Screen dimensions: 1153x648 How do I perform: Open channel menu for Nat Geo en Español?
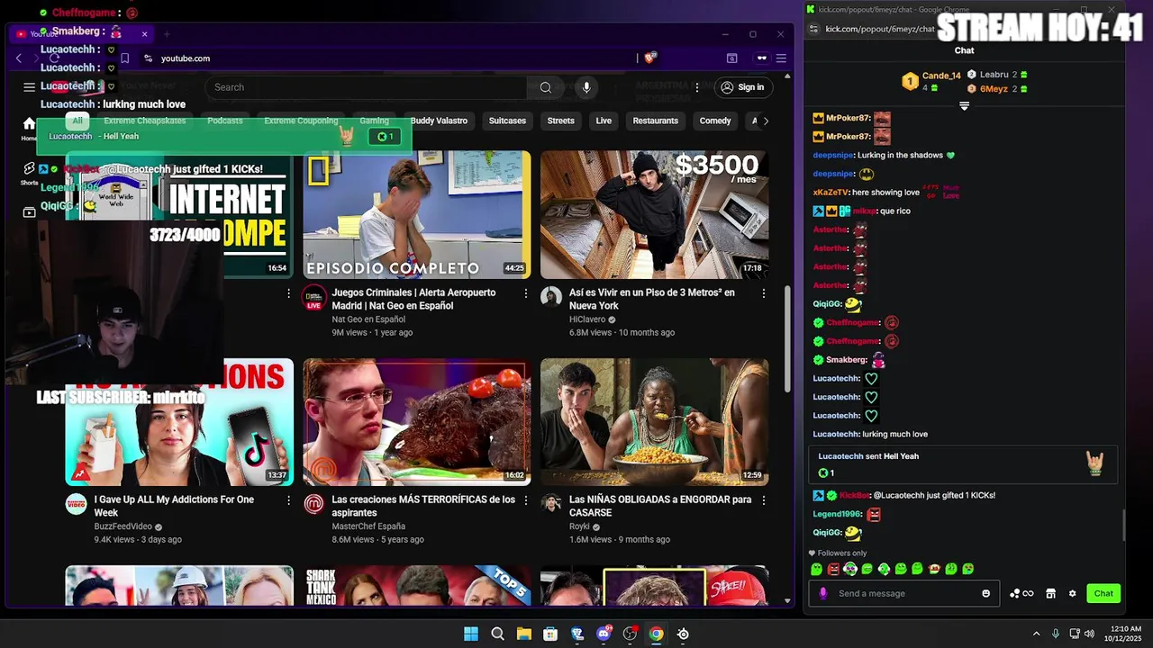click(x=313, y=299)
